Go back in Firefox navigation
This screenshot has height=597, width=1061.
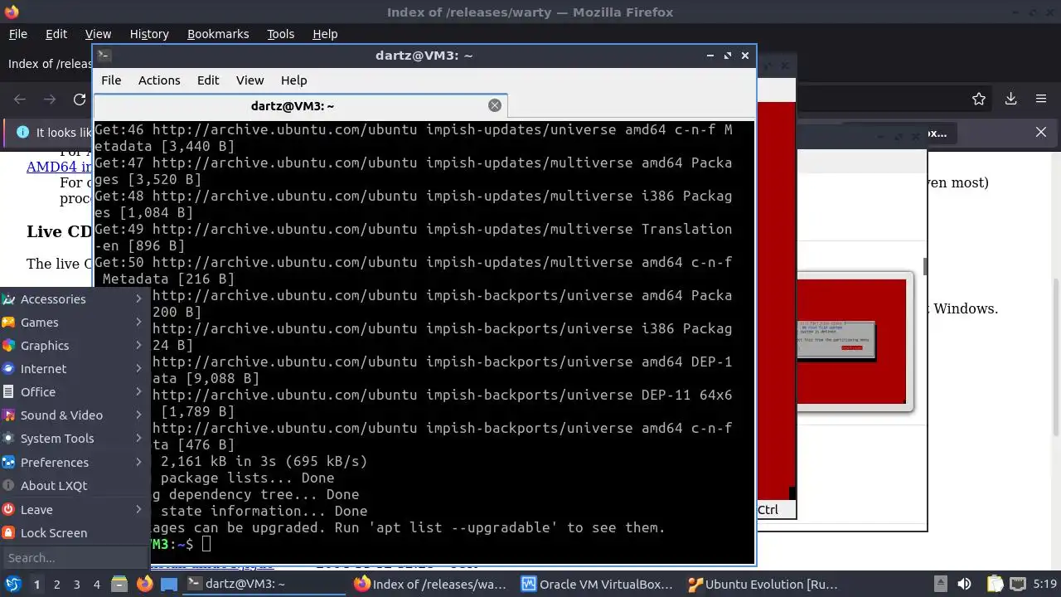coord(21,99)
